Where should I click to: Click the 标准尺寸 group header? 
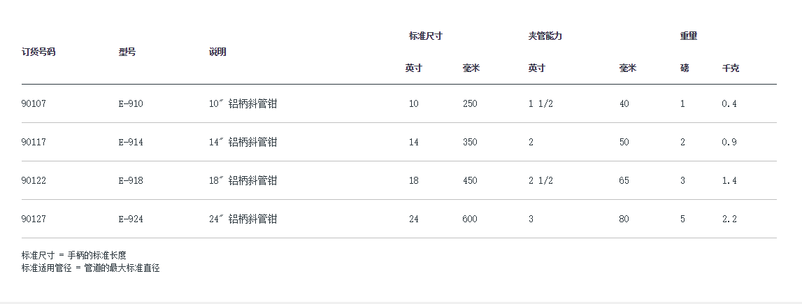pyautogui.click(x=426, y=36)
